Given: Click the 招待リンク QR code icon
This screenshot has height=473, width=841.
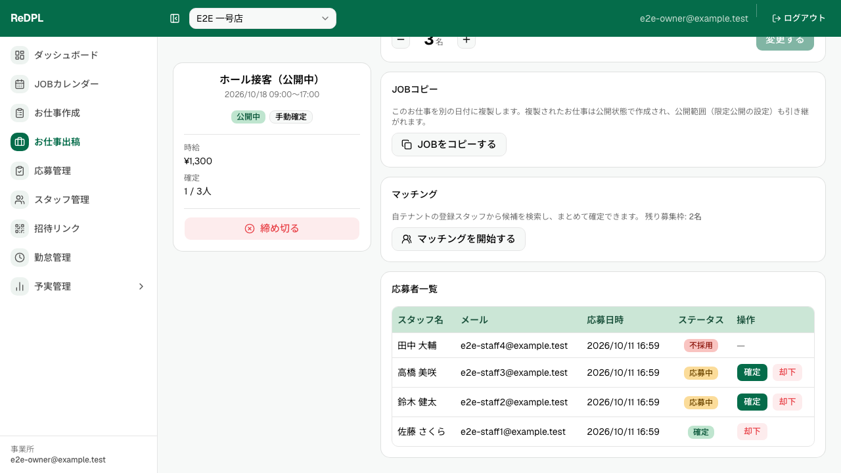Looking at the screenshot, I should tap(20, 229).
